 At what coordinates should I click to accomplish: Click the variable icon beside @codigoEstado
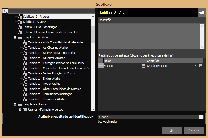pyautogui.click(x=143, y=66)
